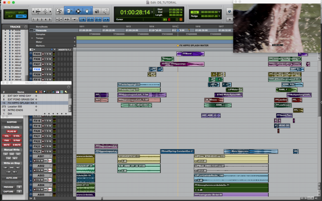Viewport: 322px width, 201px height.
Task: Select the Scrubber speaker tool
Action: (97, 11)
